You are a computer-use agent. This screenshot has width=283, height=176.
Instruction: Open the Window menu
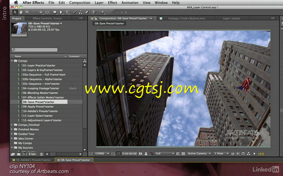[161, 3]
